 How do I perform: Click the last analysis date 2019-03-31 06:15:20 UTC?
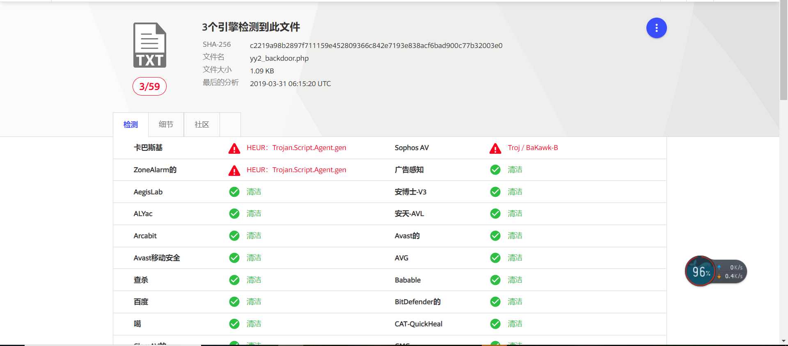tap(290, 84)
